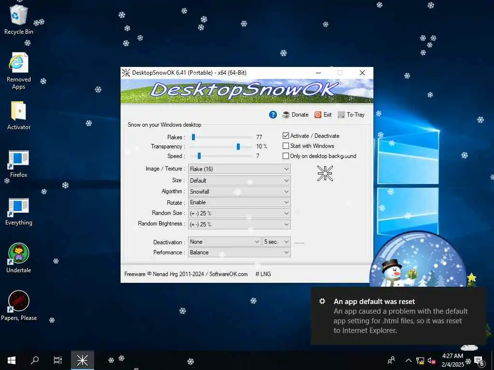Screen dimensions: 494x370
Task: Click the settings gear in notification toast
Action: [x=322, y=301]
